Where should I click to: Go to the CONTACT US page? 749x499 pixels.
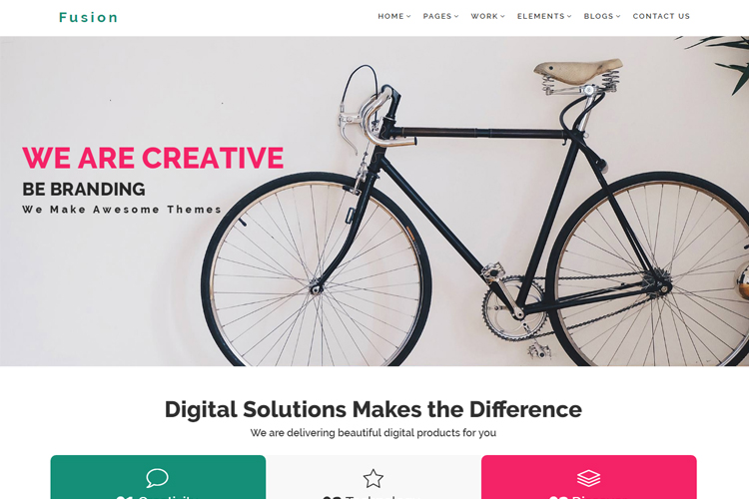[661, 16]
